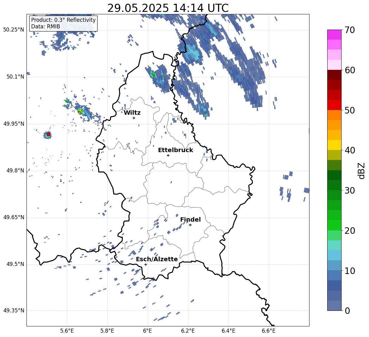Click the 50 value on the colorbar
Viewport: 369px width, 337px height.
pos(350,110)
